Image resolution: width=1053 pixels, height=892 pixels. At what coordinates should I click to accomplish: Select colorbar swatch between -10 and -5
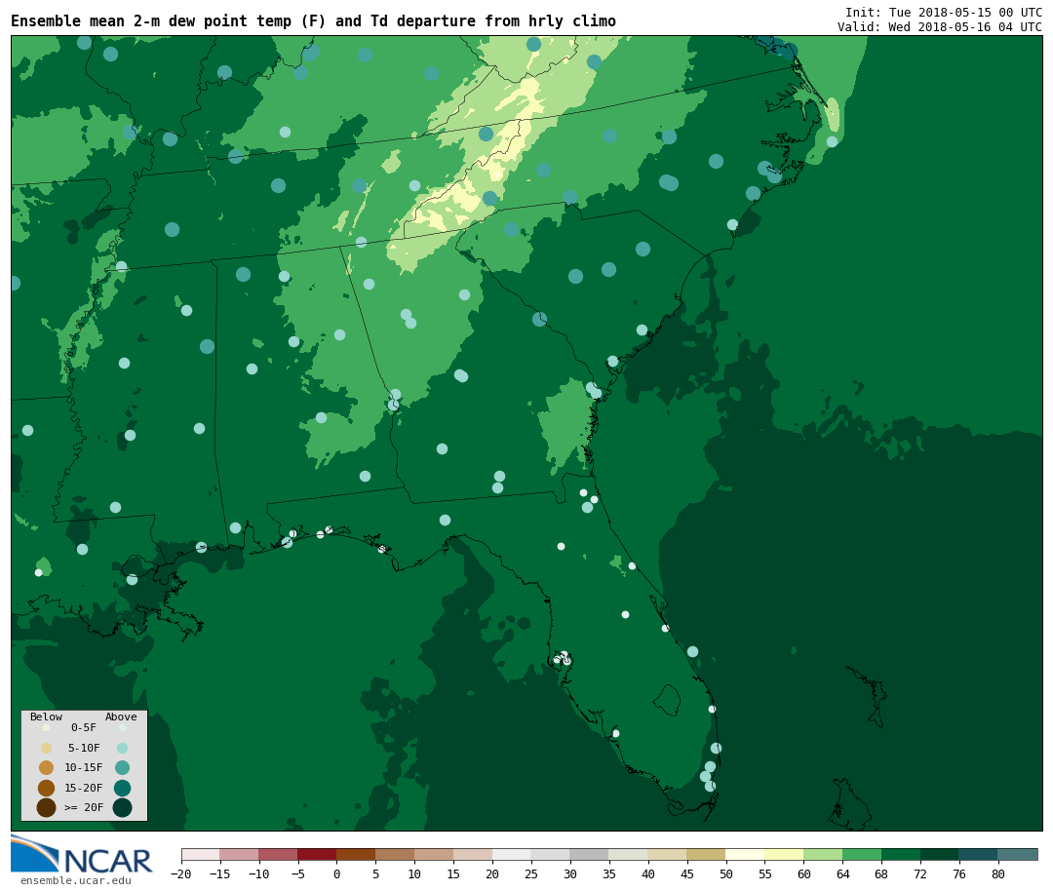pos(279,854)
